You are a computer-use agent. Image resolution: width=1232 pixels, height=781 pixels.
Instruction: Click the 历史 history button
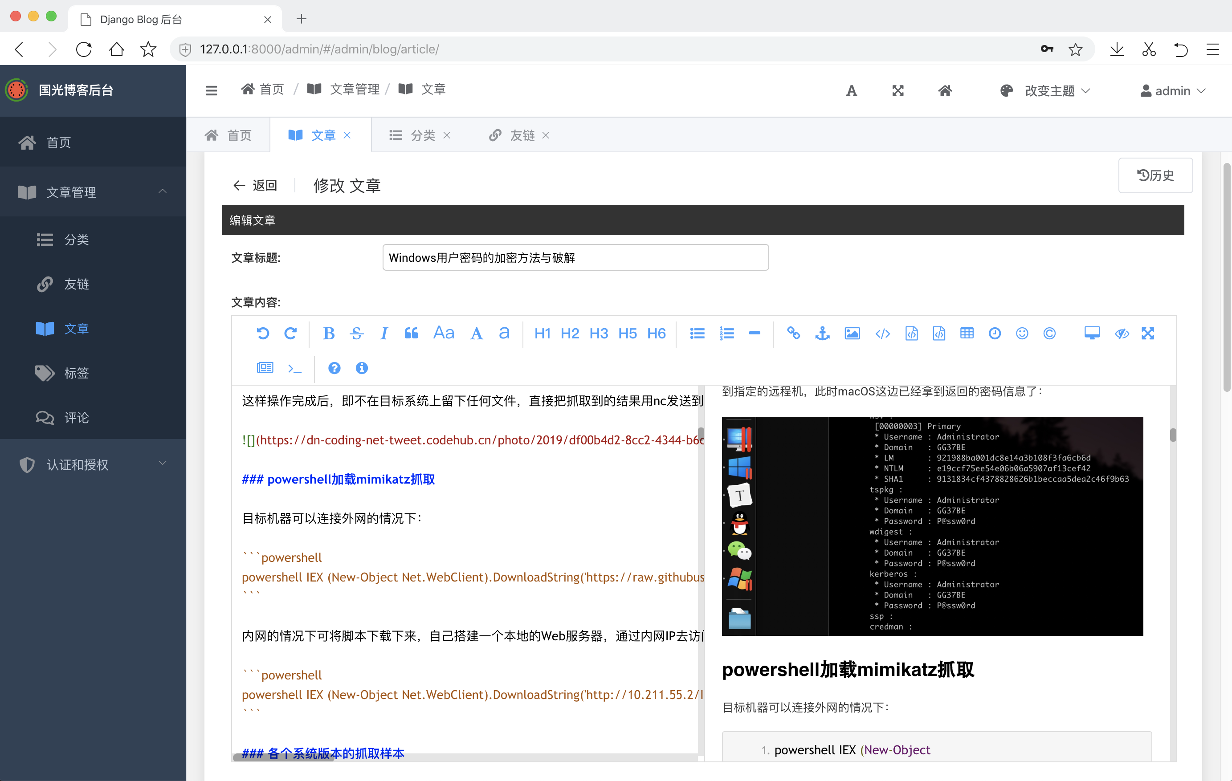1155,175
